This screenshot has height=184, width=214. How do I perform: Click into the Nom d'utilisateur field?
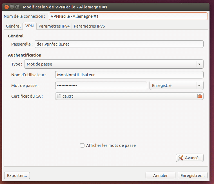click(x=129, y=75)
